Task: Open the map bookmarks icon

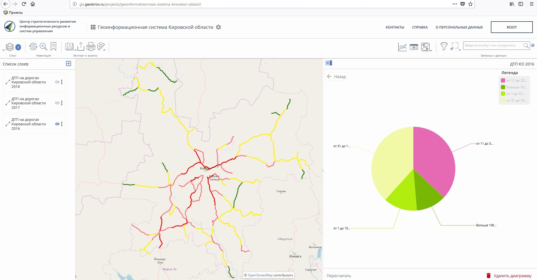Action: point(53,46)
